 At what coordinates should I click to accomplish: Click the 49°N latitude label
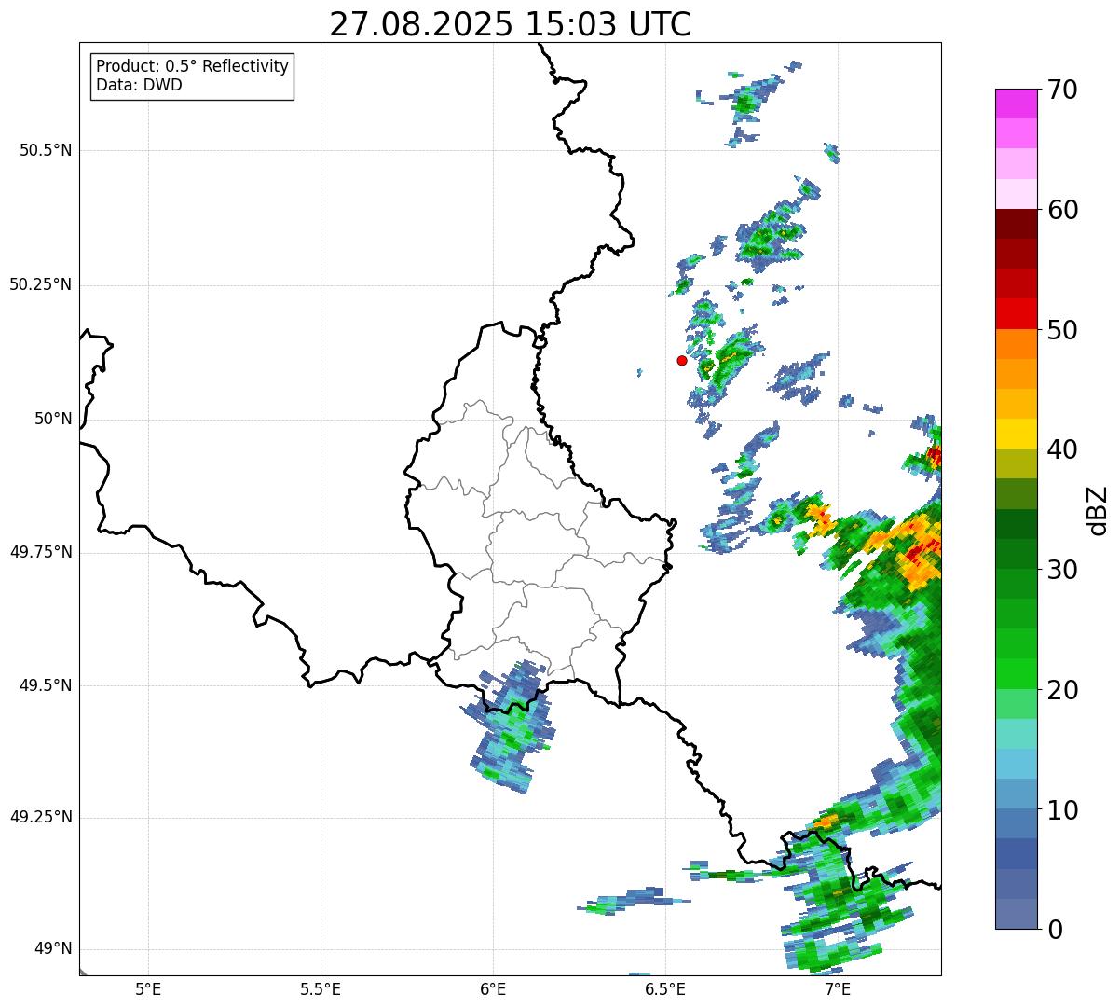tap(53, 948)
